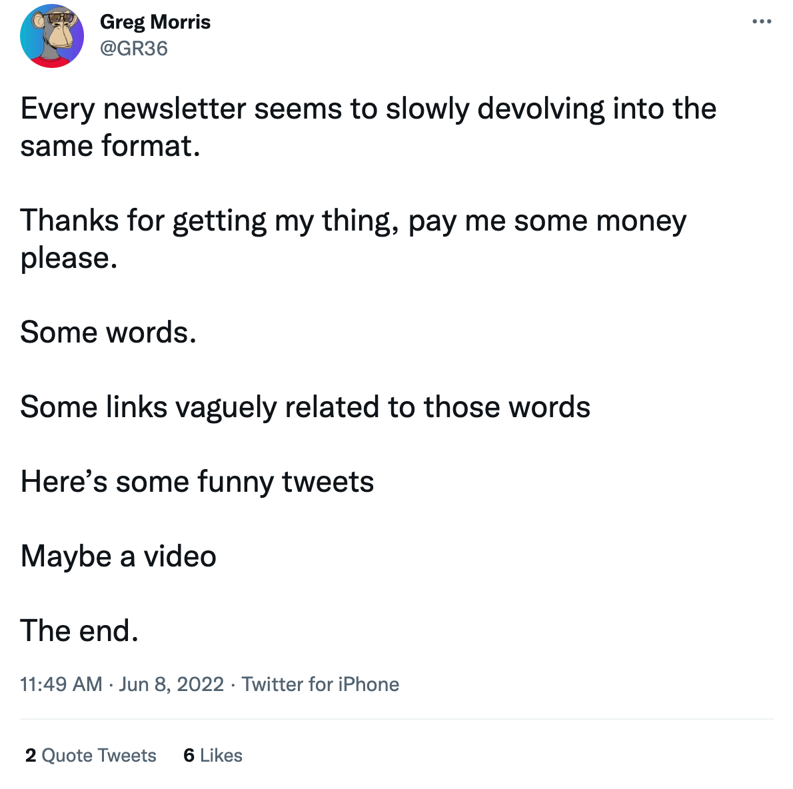Click the 11:49 AM timestamp
This screenshot has height=789, width=793.
(61, 684)
